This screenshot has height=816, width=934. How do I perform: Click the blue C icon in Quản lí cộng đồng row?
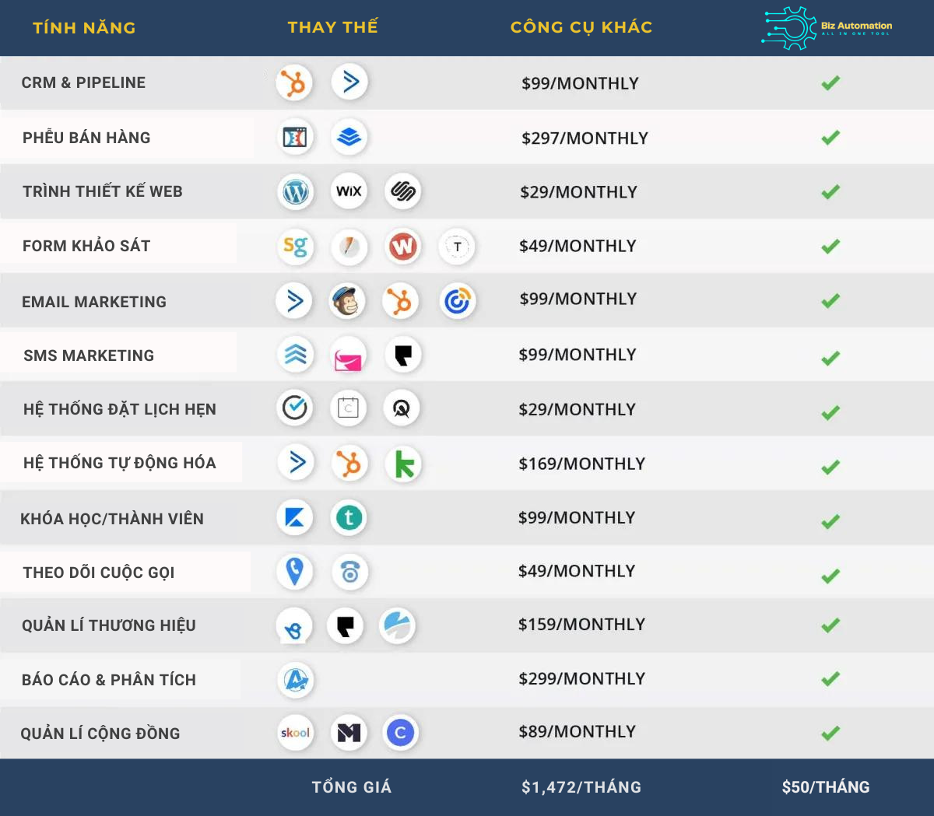tap(401, 733)
